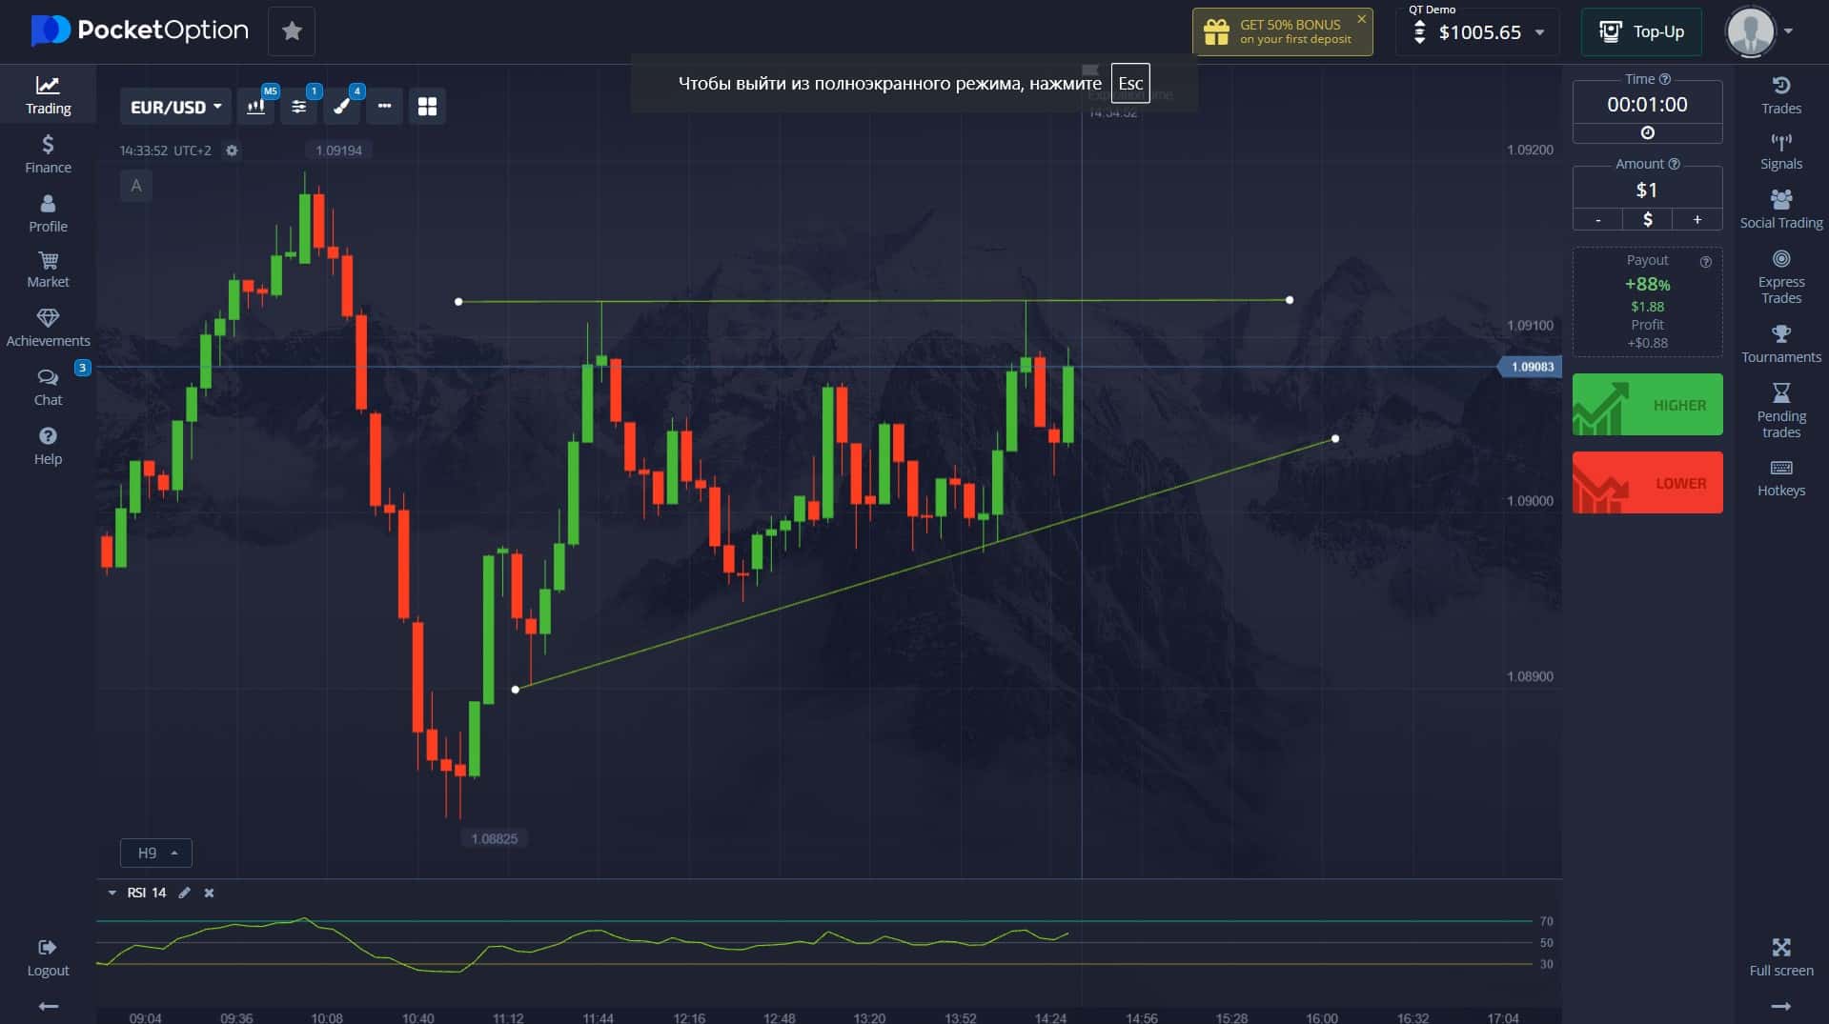
Task: Switch amount currency with the $ toggle
Action: (1647, 220)
